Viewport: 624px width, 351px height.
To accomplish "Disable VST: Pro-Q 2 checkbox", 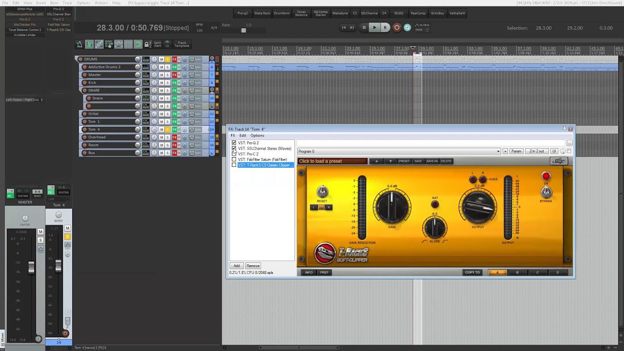I will point(234,143).
